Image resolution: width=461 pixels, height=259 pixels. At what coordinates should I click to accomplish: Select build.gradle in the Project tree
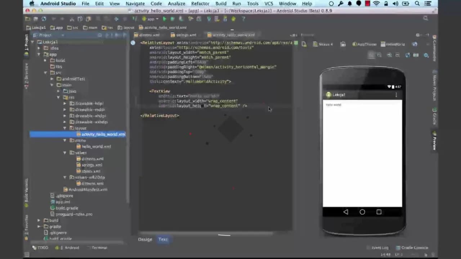(67, 208)
